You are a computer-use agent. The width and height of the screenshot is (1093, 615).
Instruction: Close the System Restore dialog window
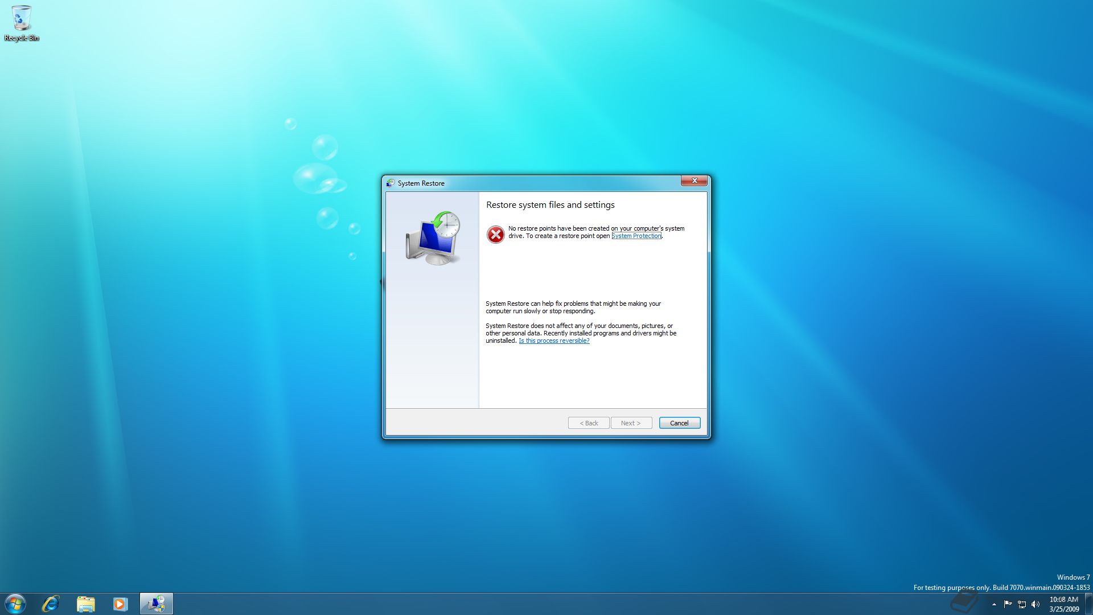[x=694, y=181]
